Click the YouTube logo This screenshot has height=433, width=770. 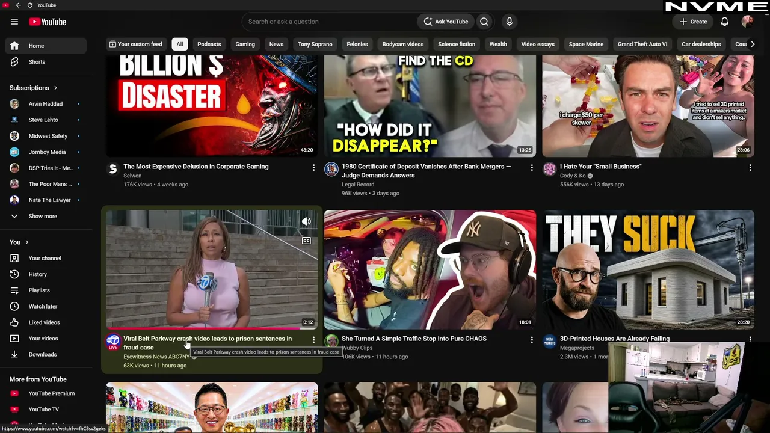pos(48,22)
